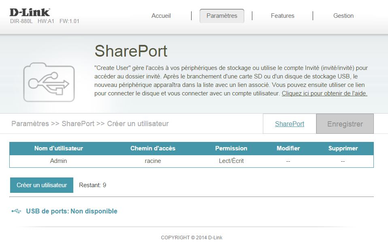Click the large SharePort USB folder icon

click(x=49, y=82)
